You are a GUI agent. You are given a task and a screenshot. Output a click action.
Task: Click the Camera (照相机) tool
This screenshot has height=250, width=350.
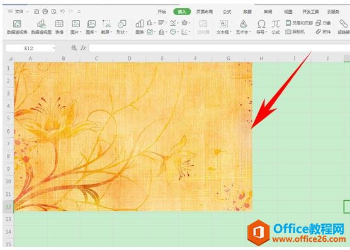coord(295,31)
